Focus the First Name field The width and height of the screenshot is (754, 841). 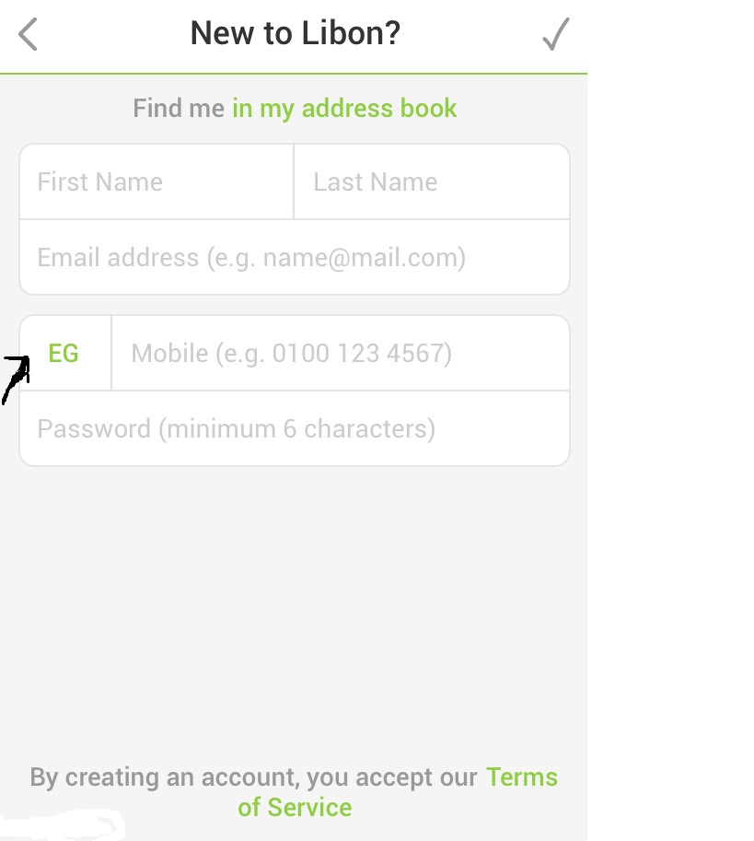tap(157, 182)
